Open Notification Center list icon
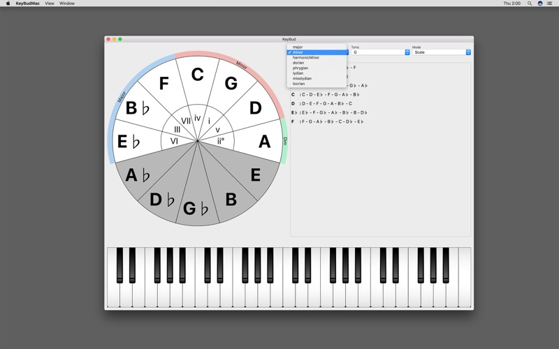The image size is (559, 349). click(x=550, y=3)
